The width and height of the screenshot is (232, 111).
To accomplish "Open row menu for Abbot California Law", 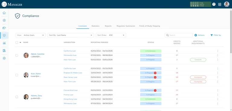I will (217, 51).
